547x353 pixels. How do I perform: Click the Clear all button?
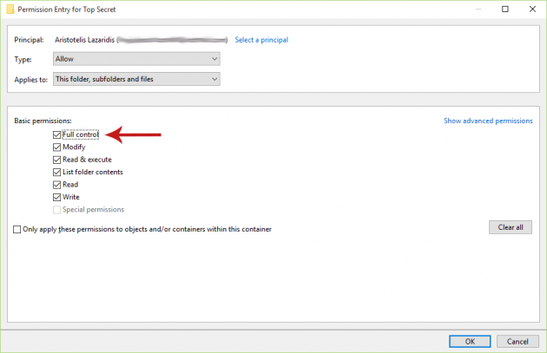(511, 227)
